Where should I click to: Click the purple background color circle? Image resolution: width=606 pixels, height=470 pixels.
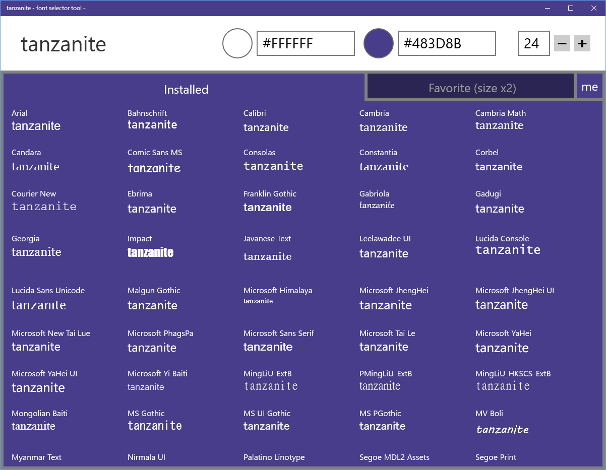(378, 43)
